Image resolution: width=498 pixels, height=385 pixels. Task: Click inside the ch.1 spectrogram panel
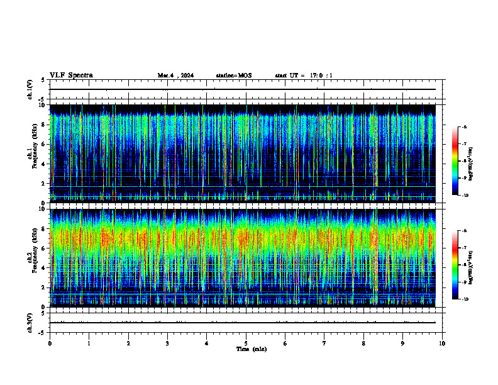coord(243,153)
